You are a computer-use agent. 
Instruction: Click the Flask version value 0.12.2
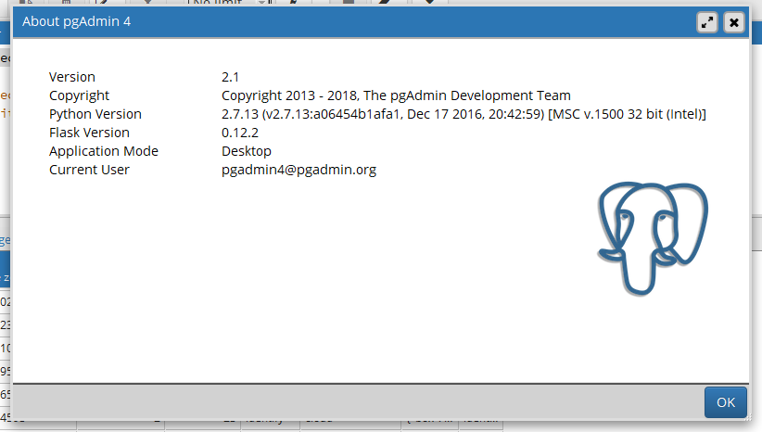click(x=239, y=133)
